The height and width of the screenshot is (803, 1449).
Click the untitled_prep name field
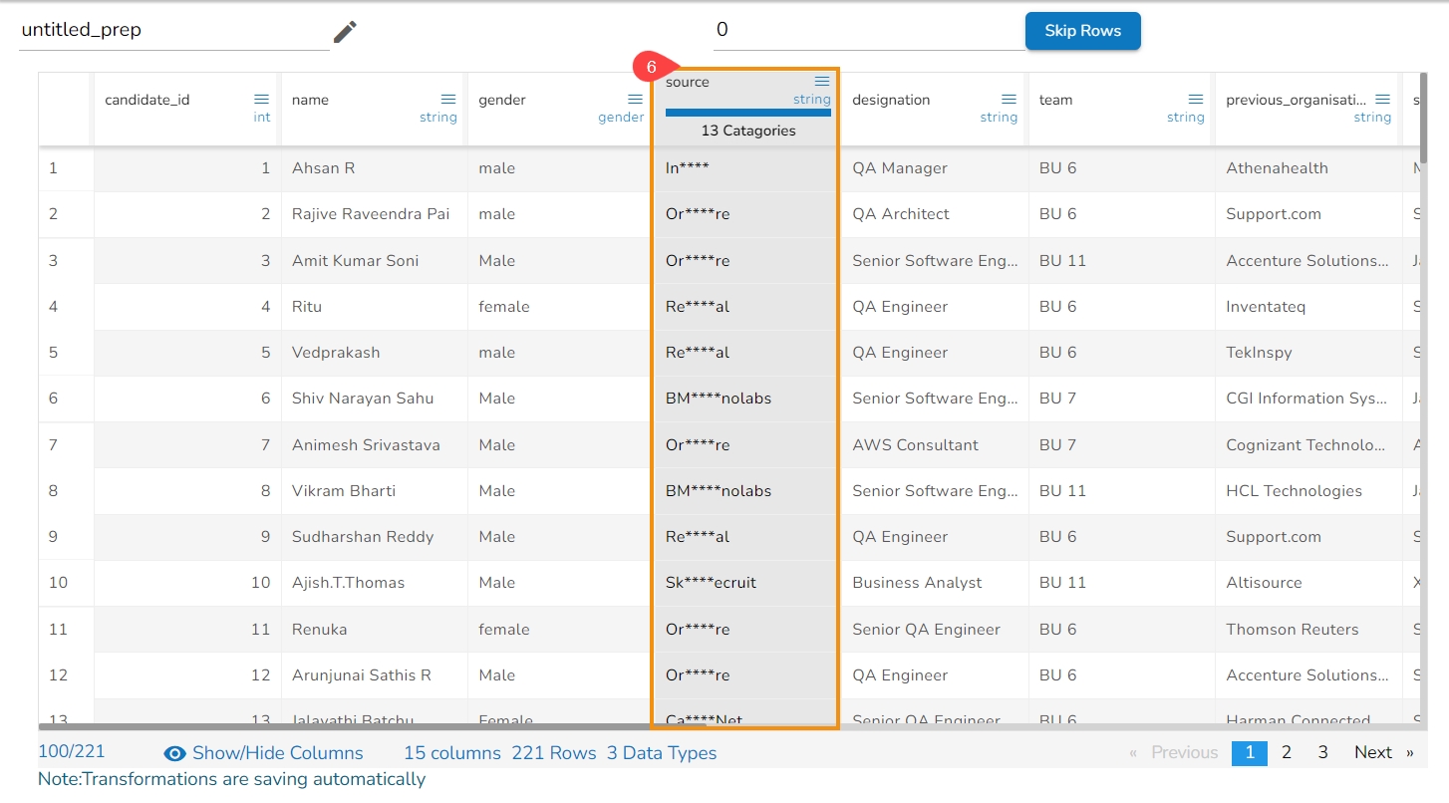point(174,30)
